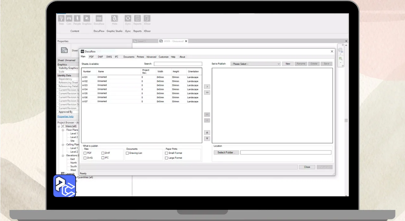
Task: Click the Hide icon in Graphic Studio
Action: (115, 19)
